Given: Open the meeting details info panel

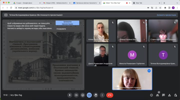Looking at the screenshot, I should [x=151, y=95].
